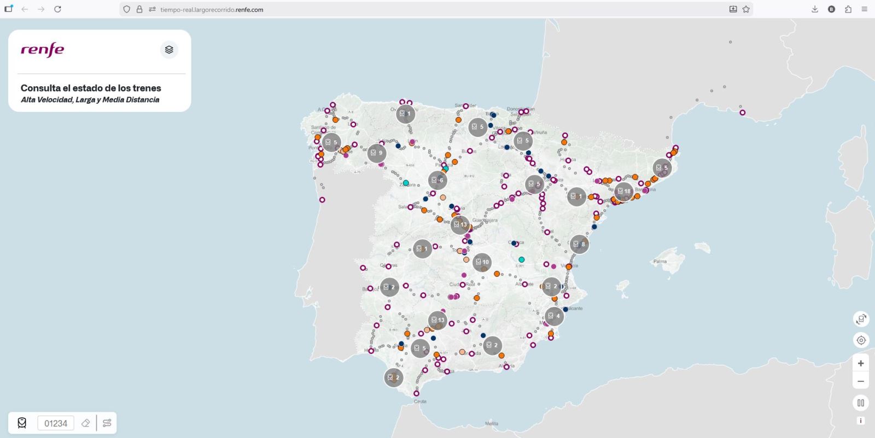The width and height of the screenshot is (875, 438).
Task: Open the map layers panel
Action: (x=169, y=50)
